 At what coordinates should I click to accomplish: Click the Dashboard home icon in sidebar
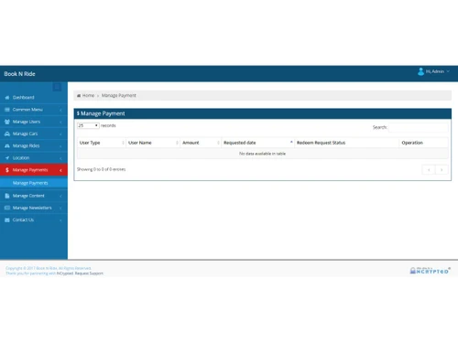pos(7,98)
